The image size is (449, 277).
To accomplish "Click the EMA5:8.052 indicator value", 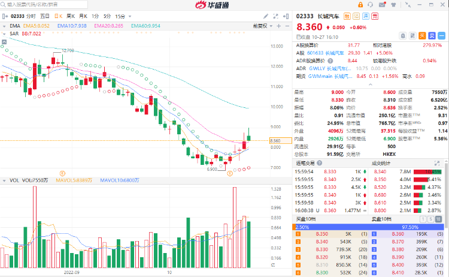I will 37,26.
